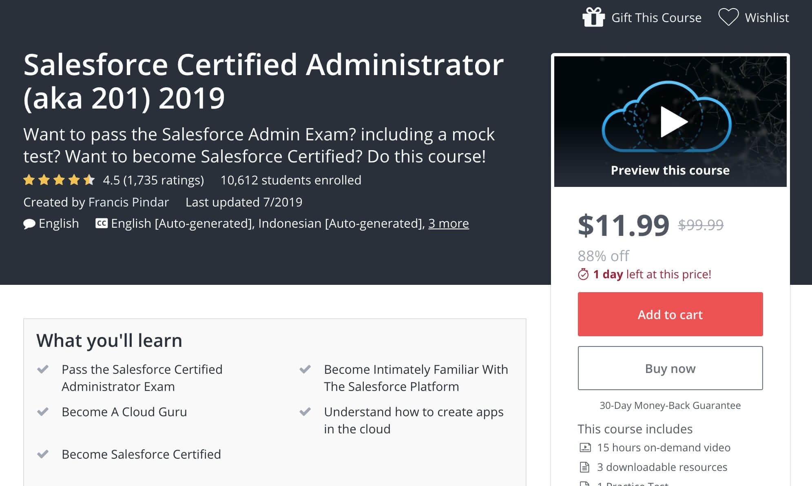Click checkmark beside Understand how to create apps
Viewport: 812px width, 486px height.
point(305,412)
